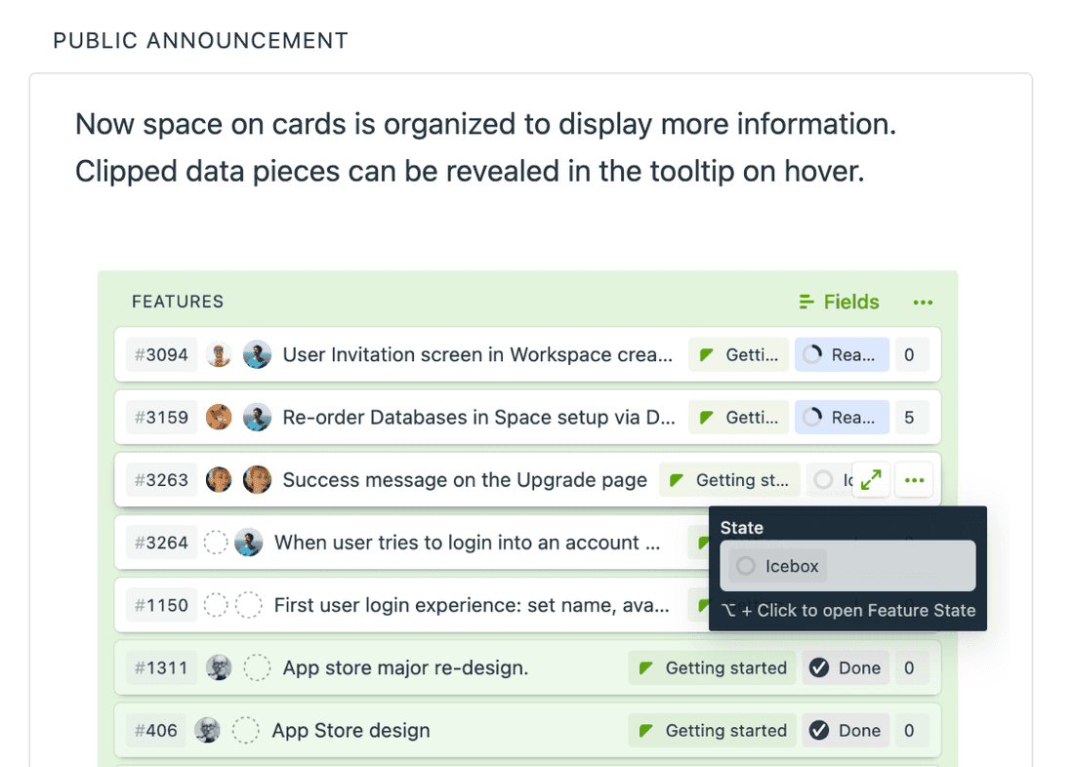Click second avatar on card #3159
The width and height of the screenshot is (1074, 767).
click(x=257, y=418)
